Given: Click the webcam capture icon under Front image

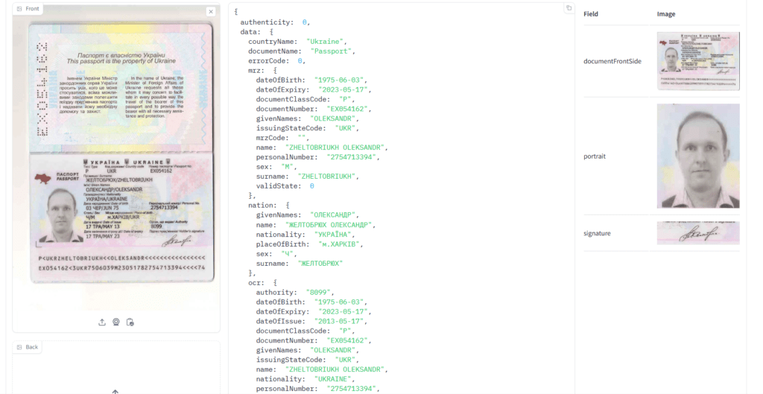Looking at the screenshot, I should click(116, 322).
